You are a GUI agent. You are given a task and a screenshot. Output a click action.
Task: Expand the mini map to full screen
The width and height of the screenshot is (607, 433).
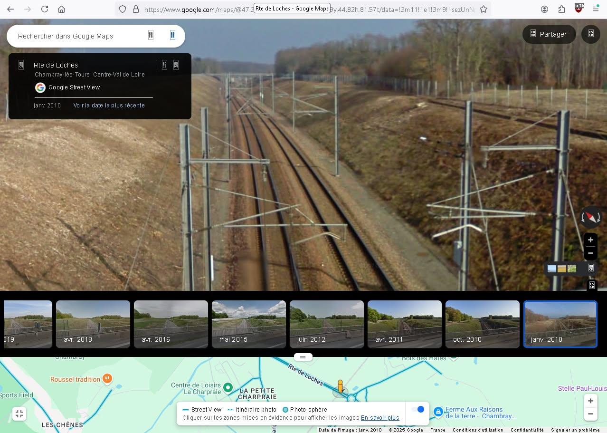(x=19, y=414)
